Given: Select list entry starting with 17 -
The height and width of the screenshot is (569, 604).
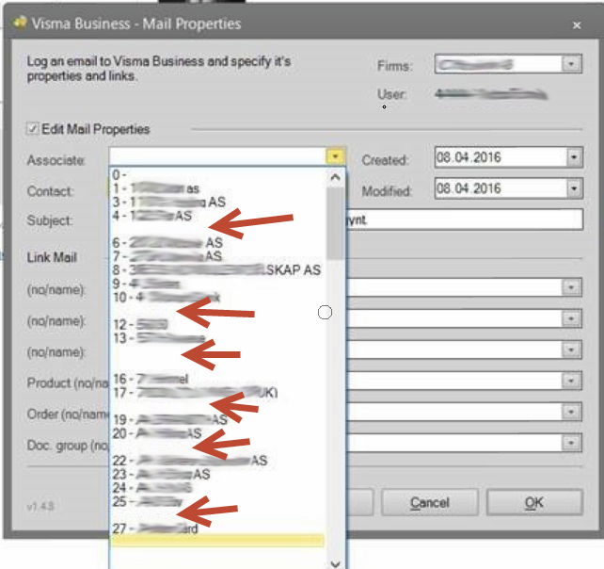Looking at the screenshot, I should point(218,392).
